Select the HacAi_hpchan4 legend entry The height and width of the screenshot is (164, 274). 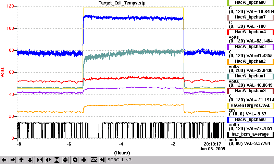[x=250, y=32]
